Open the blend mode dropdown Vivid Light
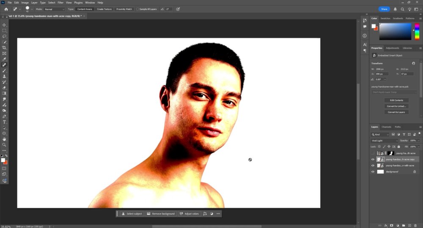 point(384,141)
